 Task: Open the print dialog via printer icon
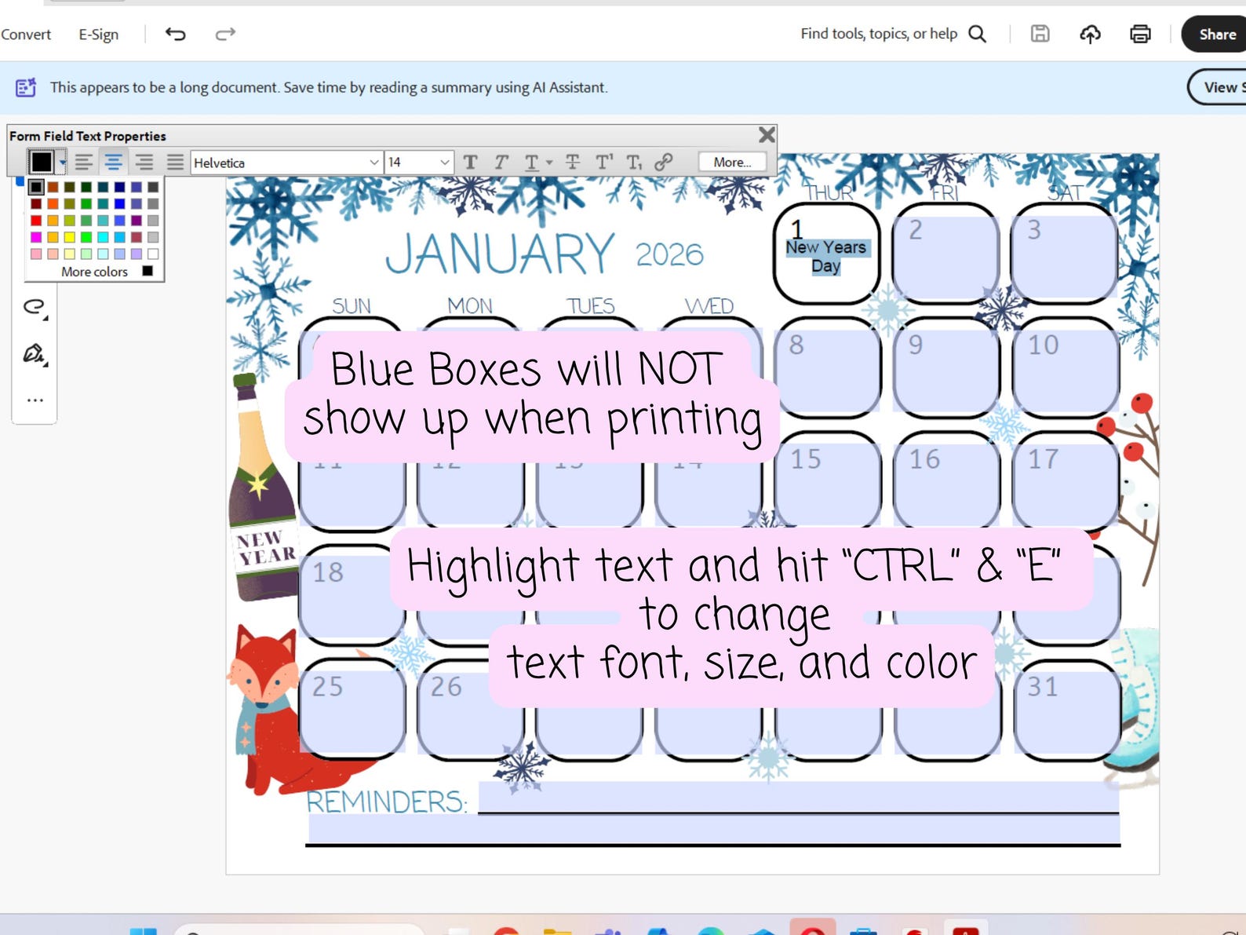[x=1140, y=34]
